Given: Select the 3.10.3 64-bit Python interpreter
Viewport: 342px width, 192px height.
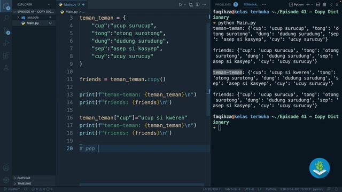Looking at the screenshot, I should (x=301, y=189).
